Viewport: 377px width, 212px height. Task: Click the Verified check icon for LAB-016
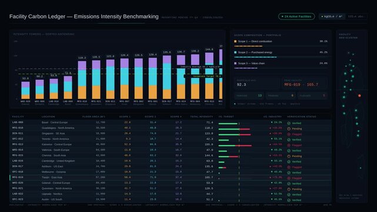pos(289,162)
